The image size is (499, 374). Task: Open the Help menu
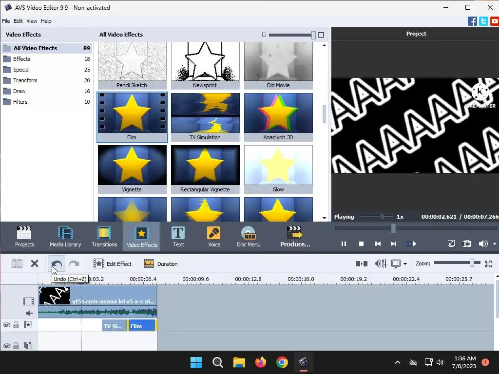(46, 21)
